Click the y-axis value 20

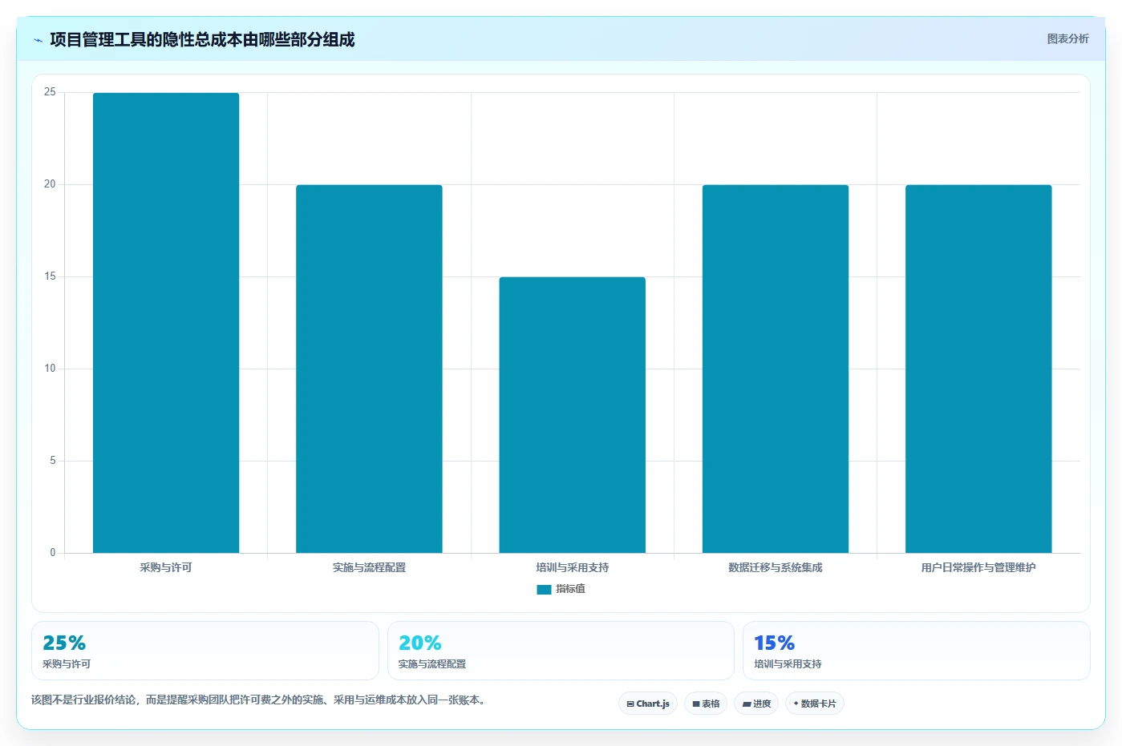click(x=50, y=184)
